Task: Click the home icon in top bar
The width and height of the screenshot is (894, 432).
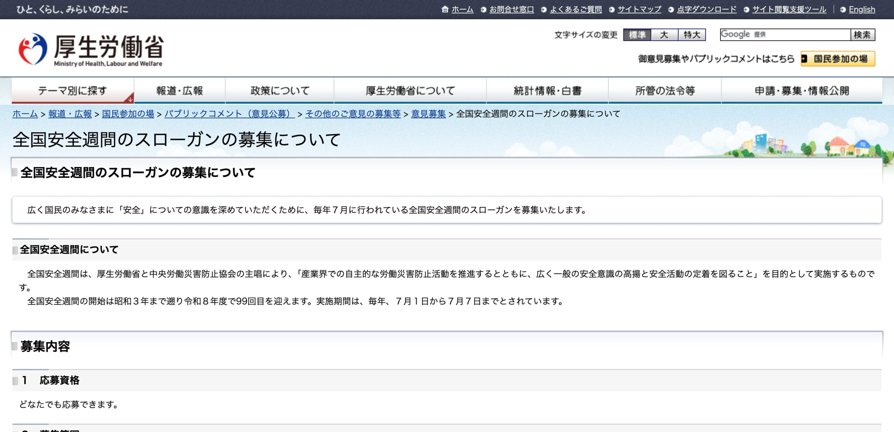Action: pyautogui.click(x=445, y=9)
